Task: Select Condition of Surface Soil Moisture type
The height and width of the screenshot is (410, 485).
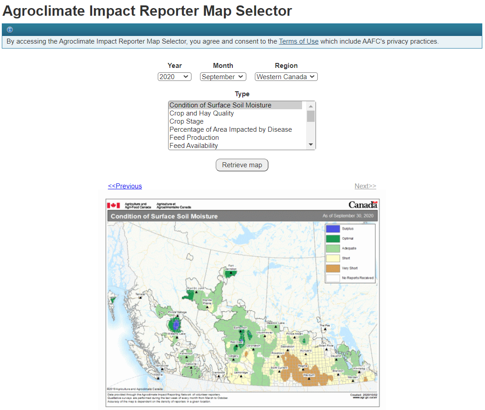Action: tap(220, 105)
